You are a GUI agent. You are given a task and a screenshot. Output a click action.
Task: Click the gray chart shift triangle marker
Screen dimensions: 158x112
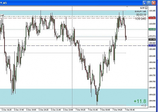tap(127, 7)
